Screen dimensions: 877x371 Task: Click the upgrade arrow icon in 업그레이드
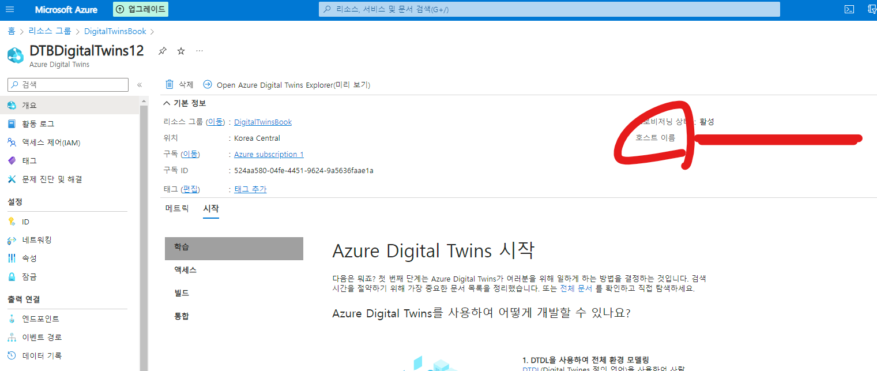tap(120, 9)
